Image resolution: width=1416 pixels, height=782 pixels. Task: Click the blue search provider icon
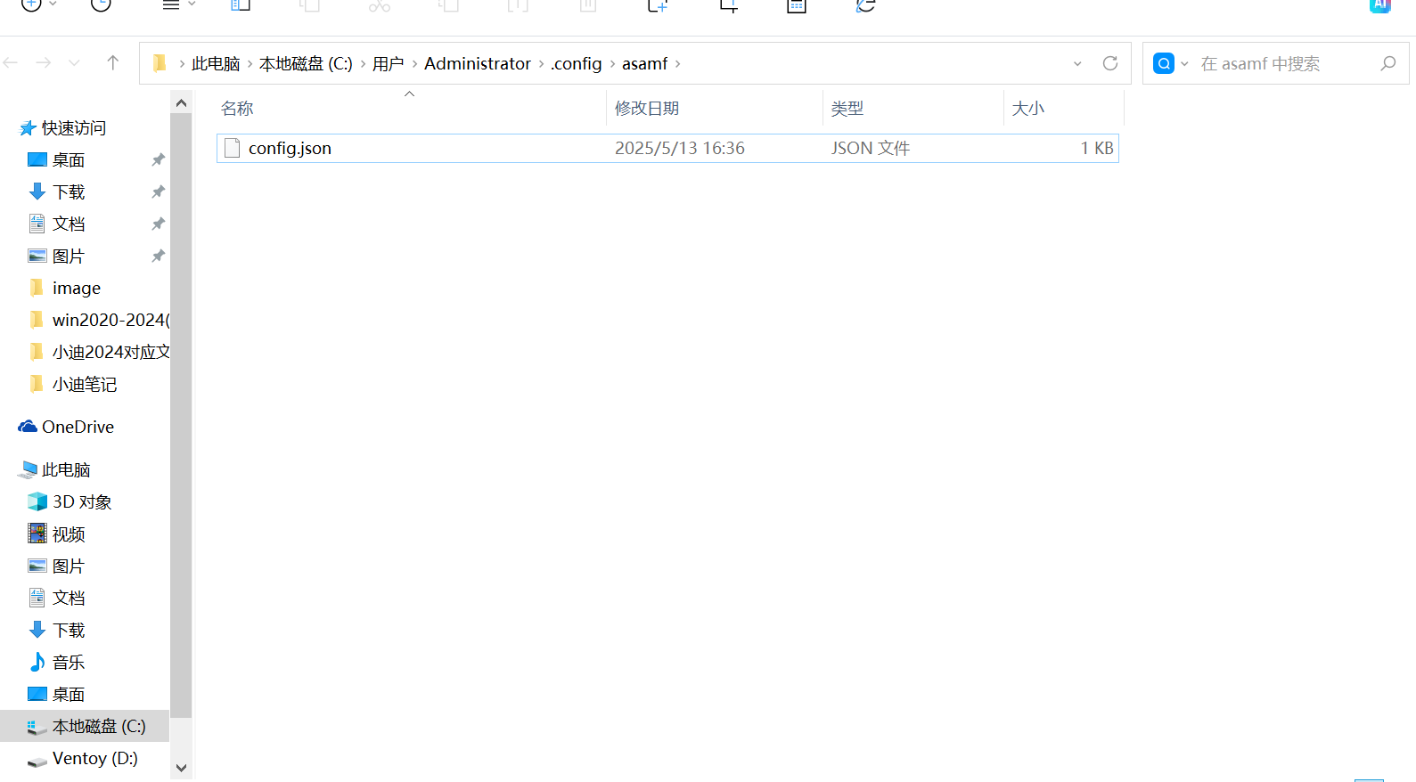point(1163,63)
